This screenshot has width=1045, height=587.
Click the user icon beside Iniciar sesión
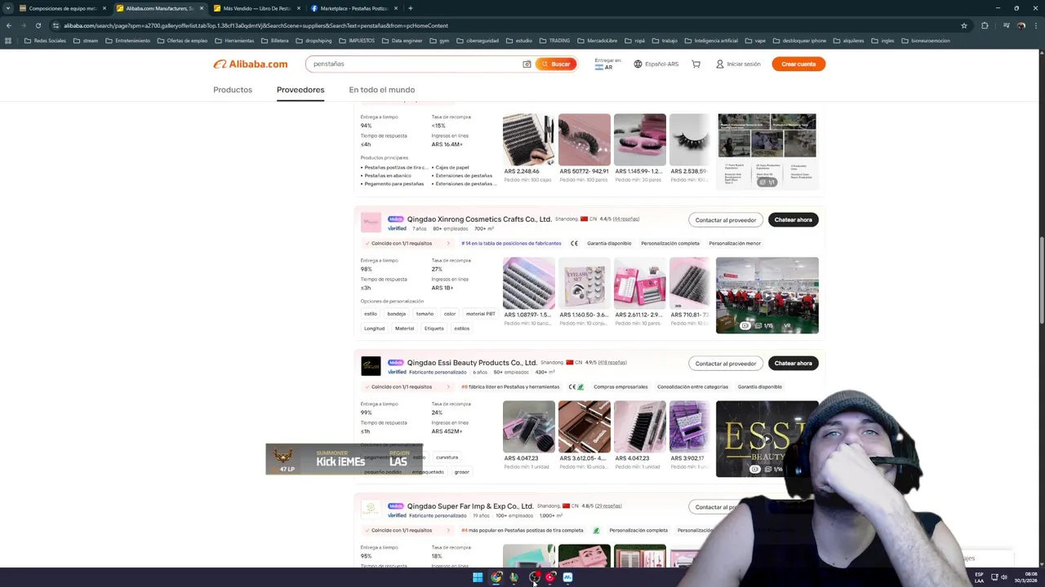719,64
